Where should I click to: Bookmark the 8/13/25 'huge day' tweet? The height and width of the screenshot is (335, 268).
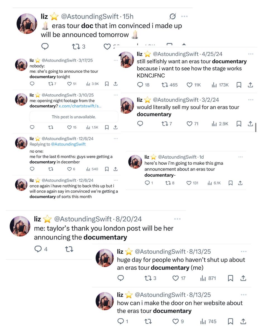[x=231, y=278]
